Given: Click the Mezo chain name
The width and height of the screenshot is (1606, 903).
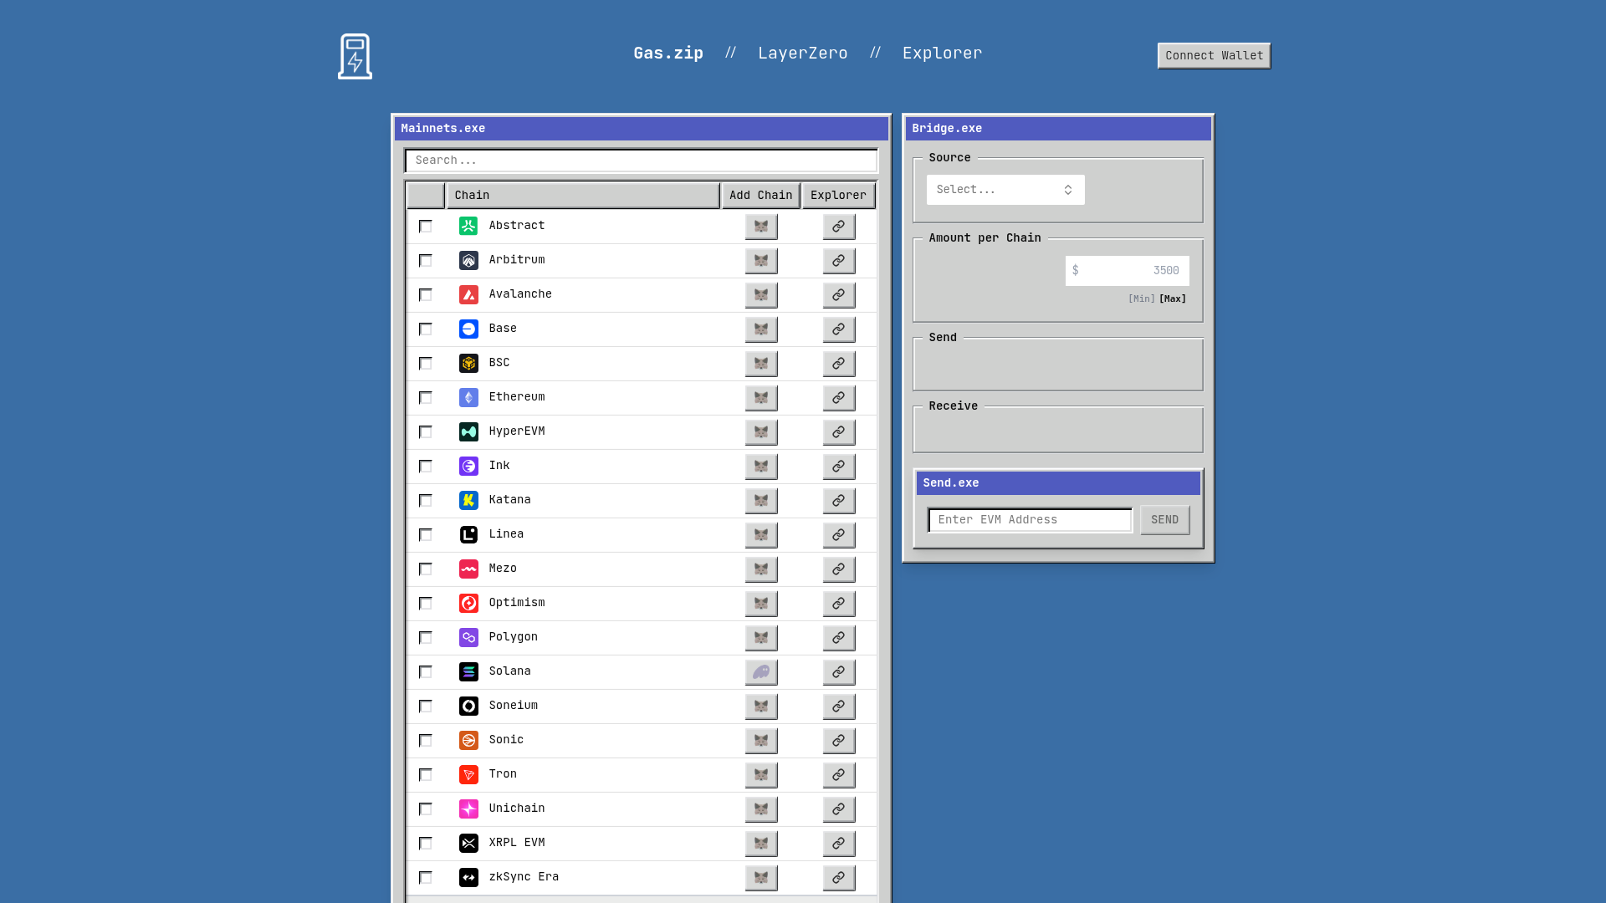Looking at the screenshot, I should (x=503, y=569).
